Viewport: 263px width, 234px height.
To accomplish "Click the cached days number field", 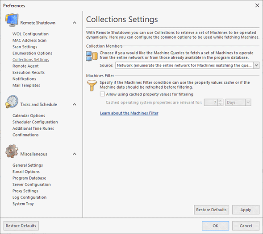I will pos(211,102).
